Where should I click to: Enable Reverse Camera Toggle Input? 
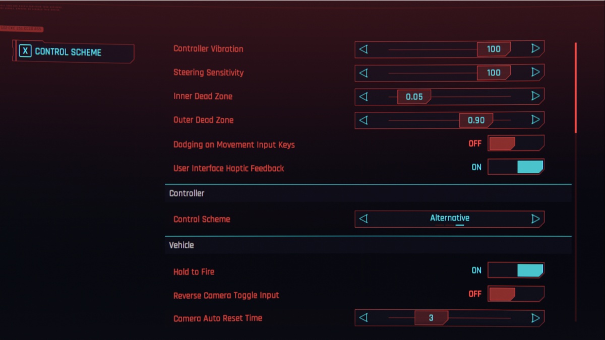pos(515,294)
